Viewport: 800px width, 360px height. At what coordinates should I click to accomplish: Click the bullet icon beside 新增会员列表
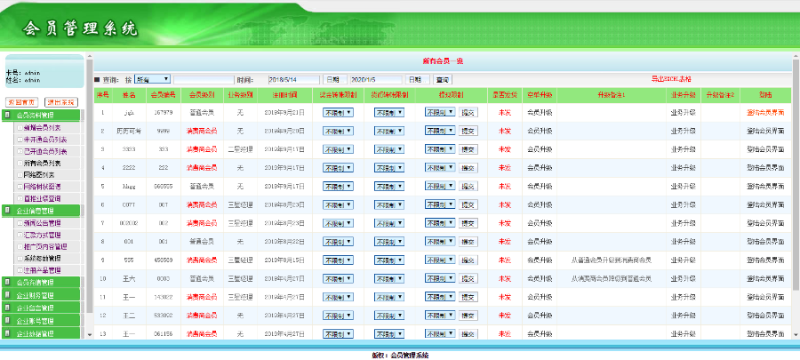pos(20,127)
